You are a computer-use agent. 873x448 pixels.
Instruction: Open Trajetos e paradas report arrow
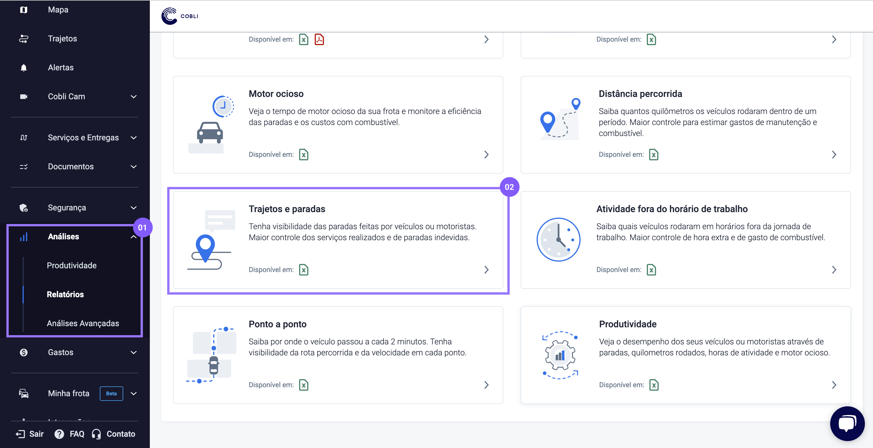[x=486, y=270]
